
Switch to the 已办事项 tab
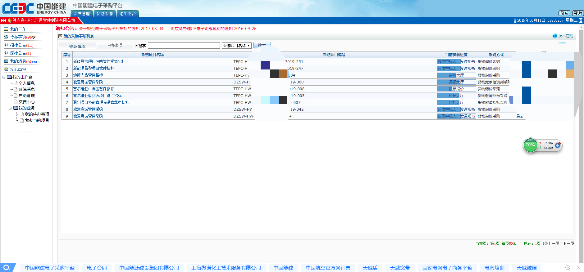[115, 46]
